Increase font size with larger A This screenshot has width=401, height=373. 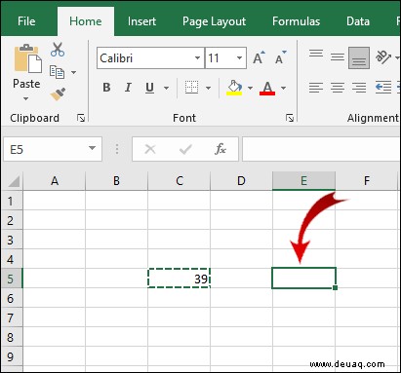pyautogui.click(x=259, y=57)
